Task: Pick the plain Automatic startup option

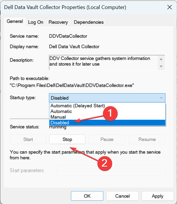Action: pyautogui.click(x=61, y=111)
